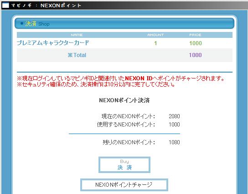248x194 pixels.
Task: Click the blue bullet beside 決済 Shop
Action: [x=22, y=23]
